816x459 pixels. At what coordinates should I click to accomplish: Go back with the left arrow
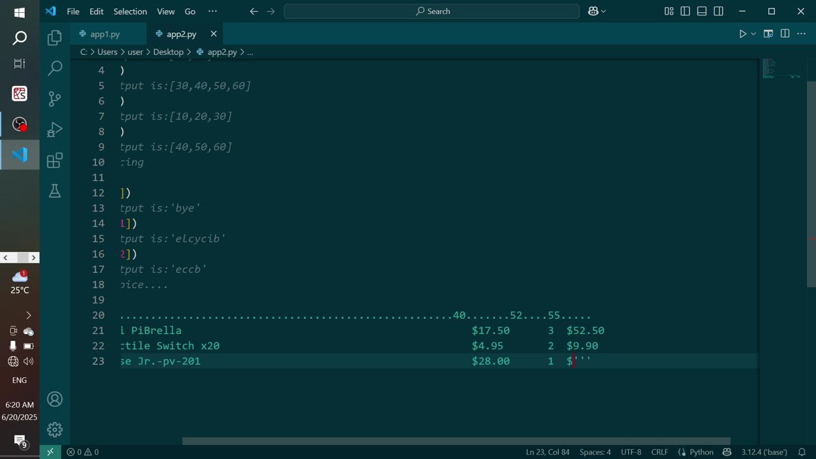pyautogui.click(x=254, y=11)
